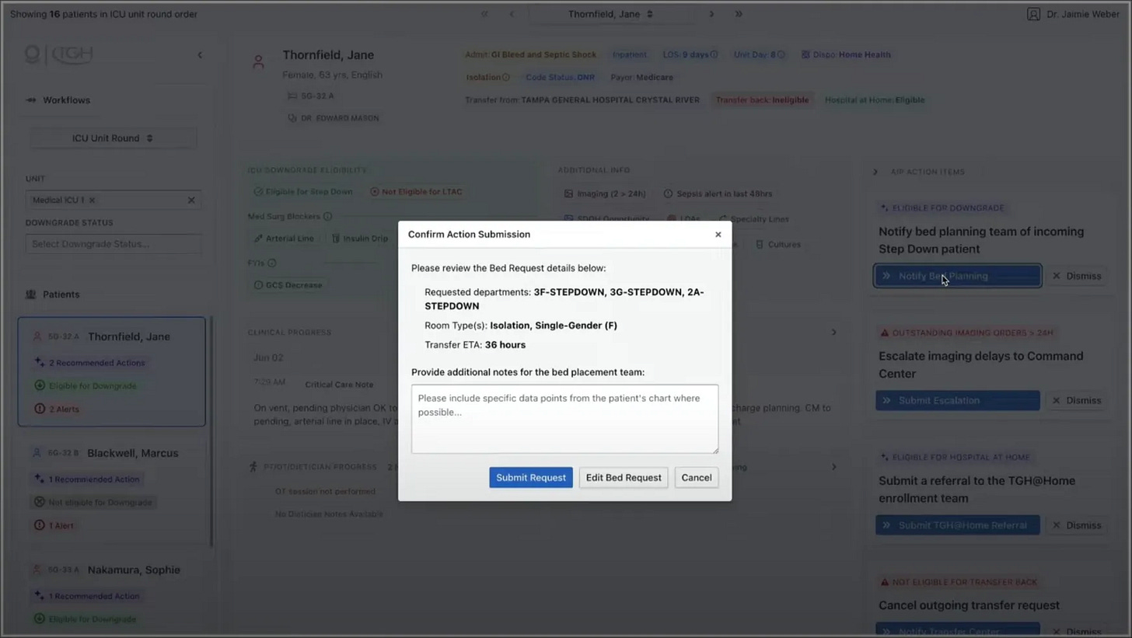Click the Code Status: DNR tag
Image resolution: width=1132 pixels, height=638 pixels.
[x=561, y=77]
